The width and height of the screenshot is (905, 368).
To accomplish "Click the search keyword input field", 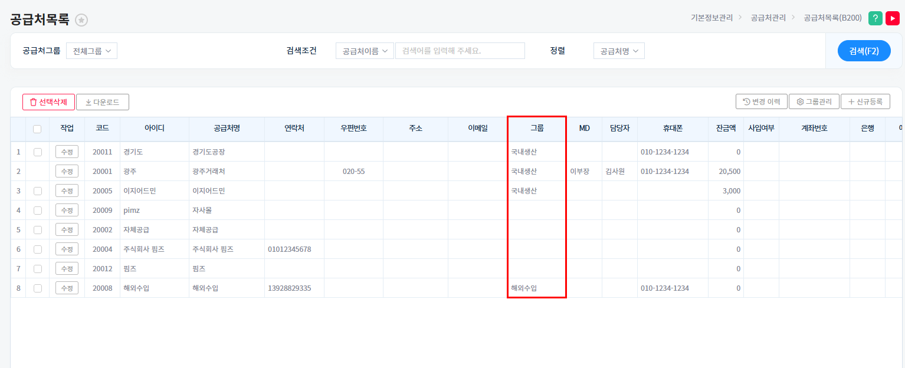I will (x=460, y=51).
